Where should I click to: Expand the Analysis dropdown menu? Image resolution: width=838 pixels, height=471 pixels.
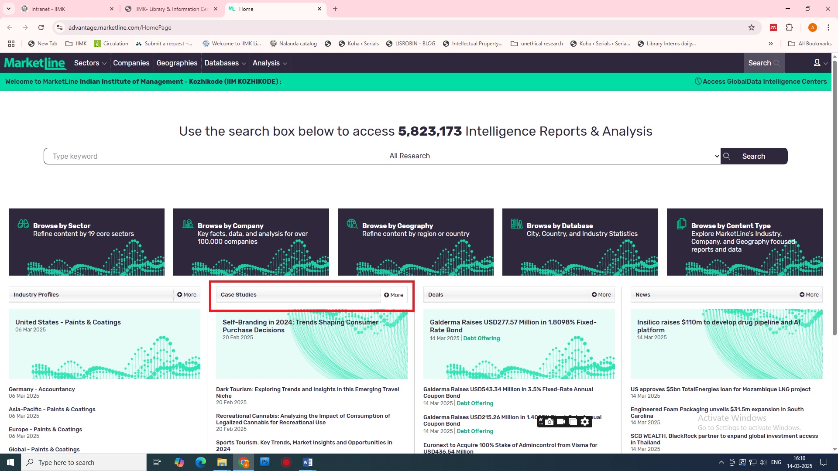[270, 63]
